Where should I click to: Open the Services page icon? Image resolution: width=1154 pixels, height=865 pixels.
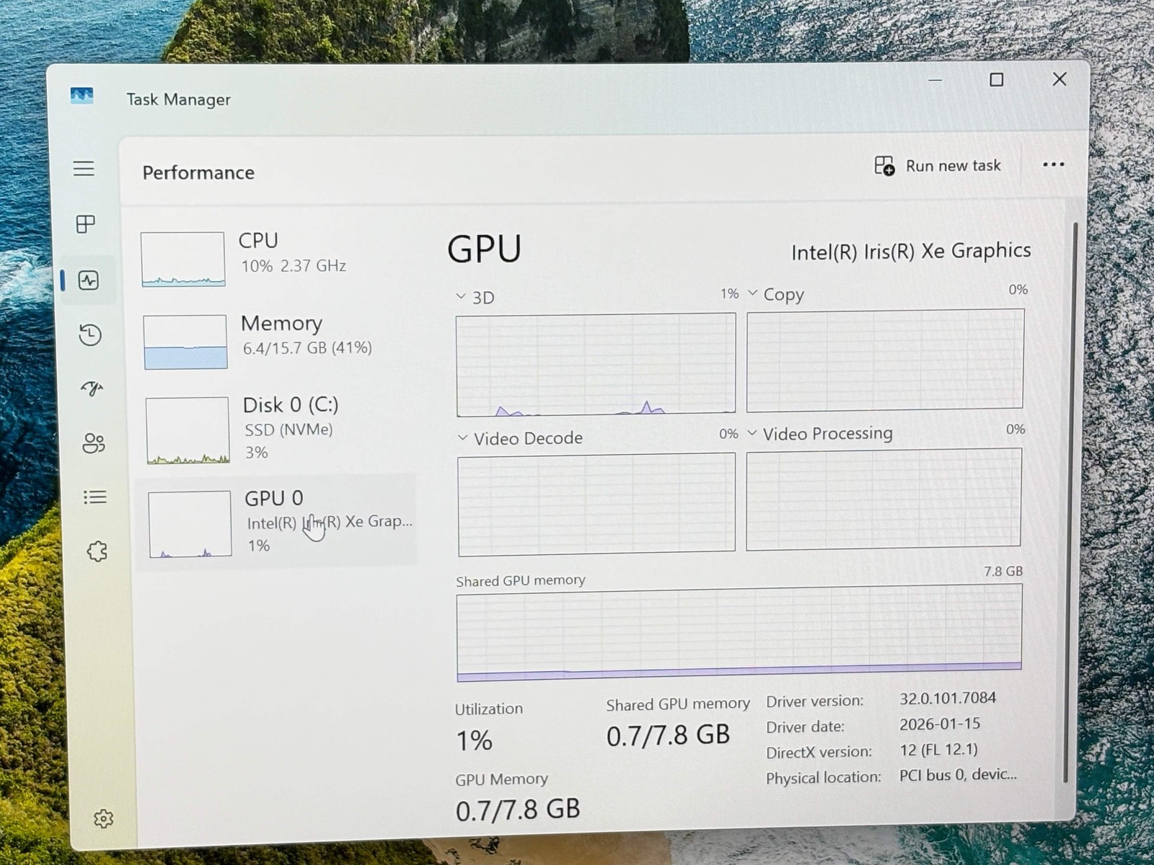point(97,551)
